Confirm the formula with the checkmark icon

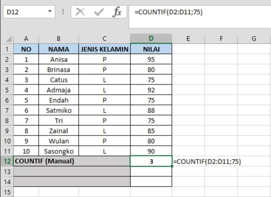(x=99, y=12)
